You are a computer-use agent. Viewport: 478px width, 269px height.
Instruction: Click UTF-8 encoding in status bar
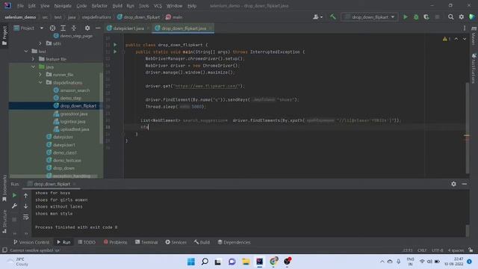click(x=438, y=250)
